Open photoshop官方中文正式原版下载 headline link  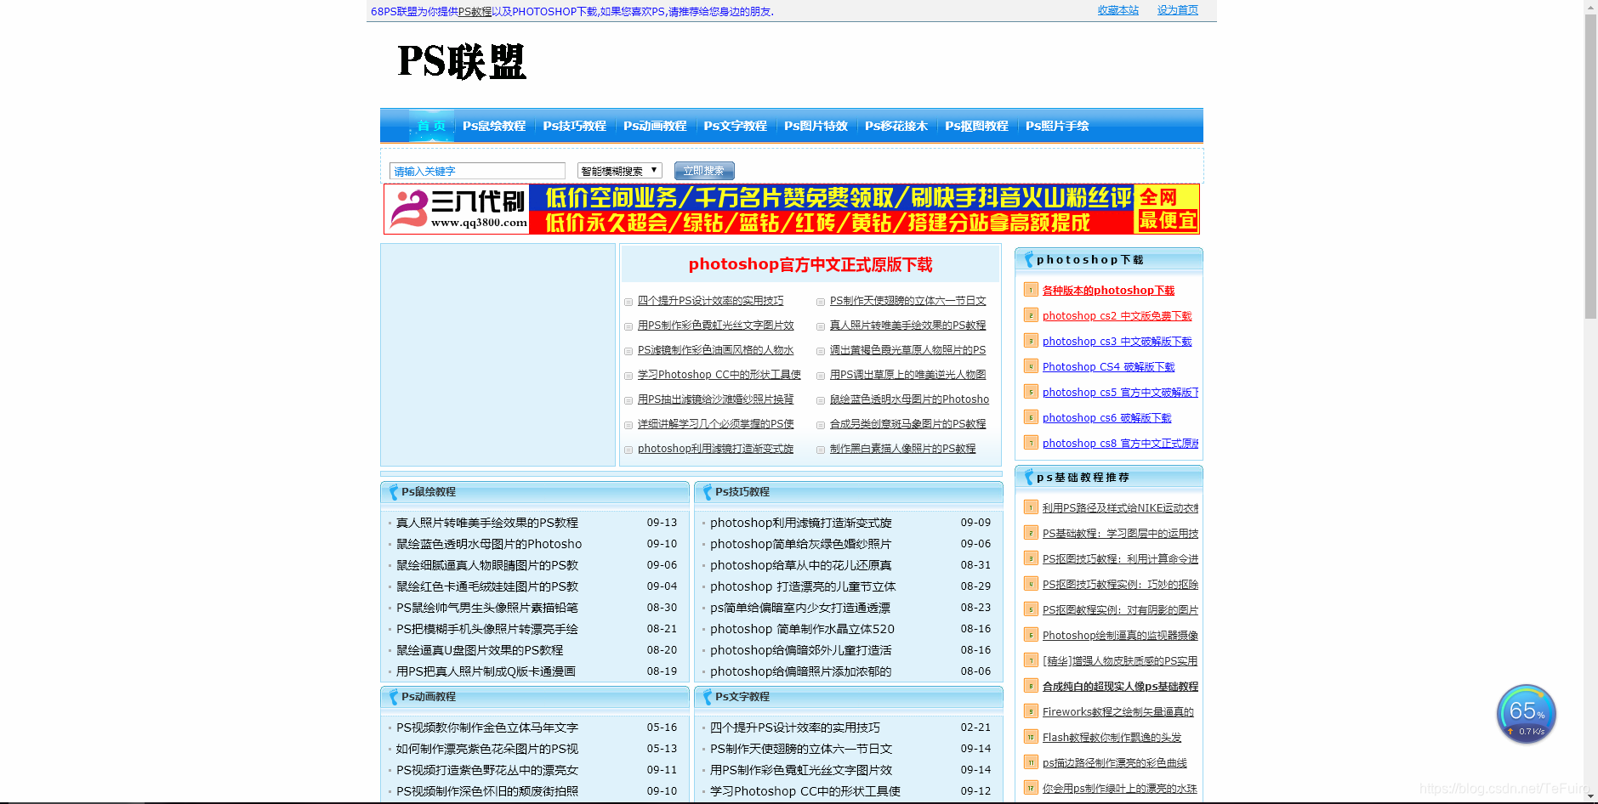810,264
